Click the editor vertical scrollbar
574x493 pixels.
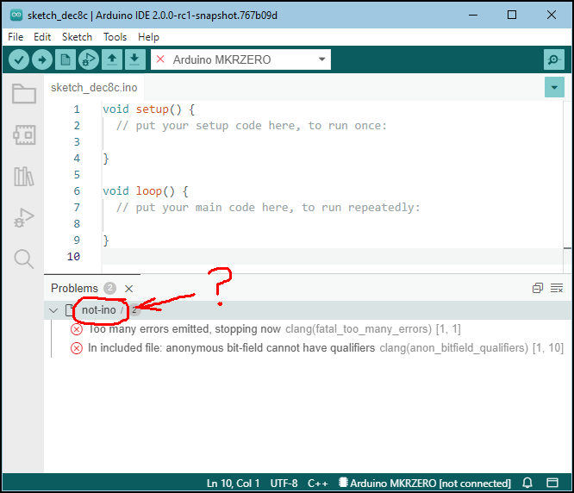click(x=567, y=187)
